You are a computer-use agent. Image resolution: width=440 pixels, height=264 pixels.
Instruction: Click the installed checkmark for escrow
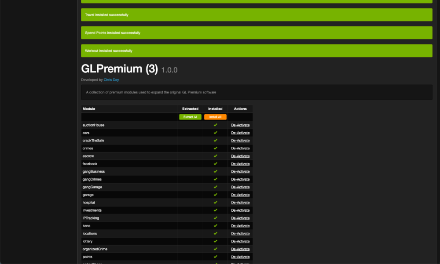(216, 156)
